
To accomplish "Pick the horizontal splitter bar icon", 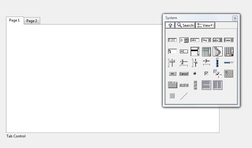I will (206, 85).
